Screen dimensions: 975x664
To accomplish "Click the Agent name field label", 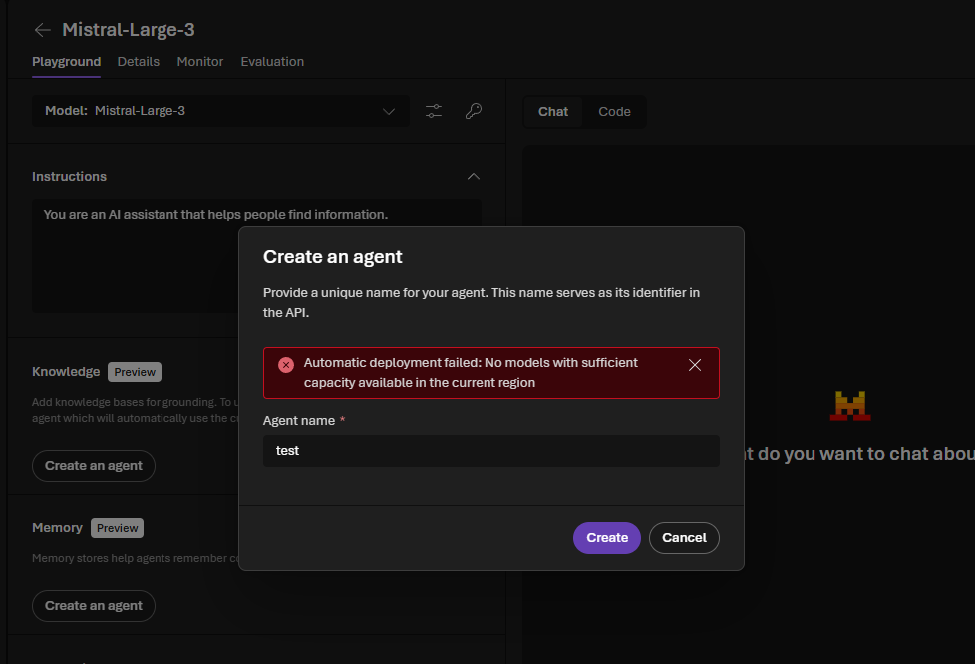I will [x=299, y=421].
